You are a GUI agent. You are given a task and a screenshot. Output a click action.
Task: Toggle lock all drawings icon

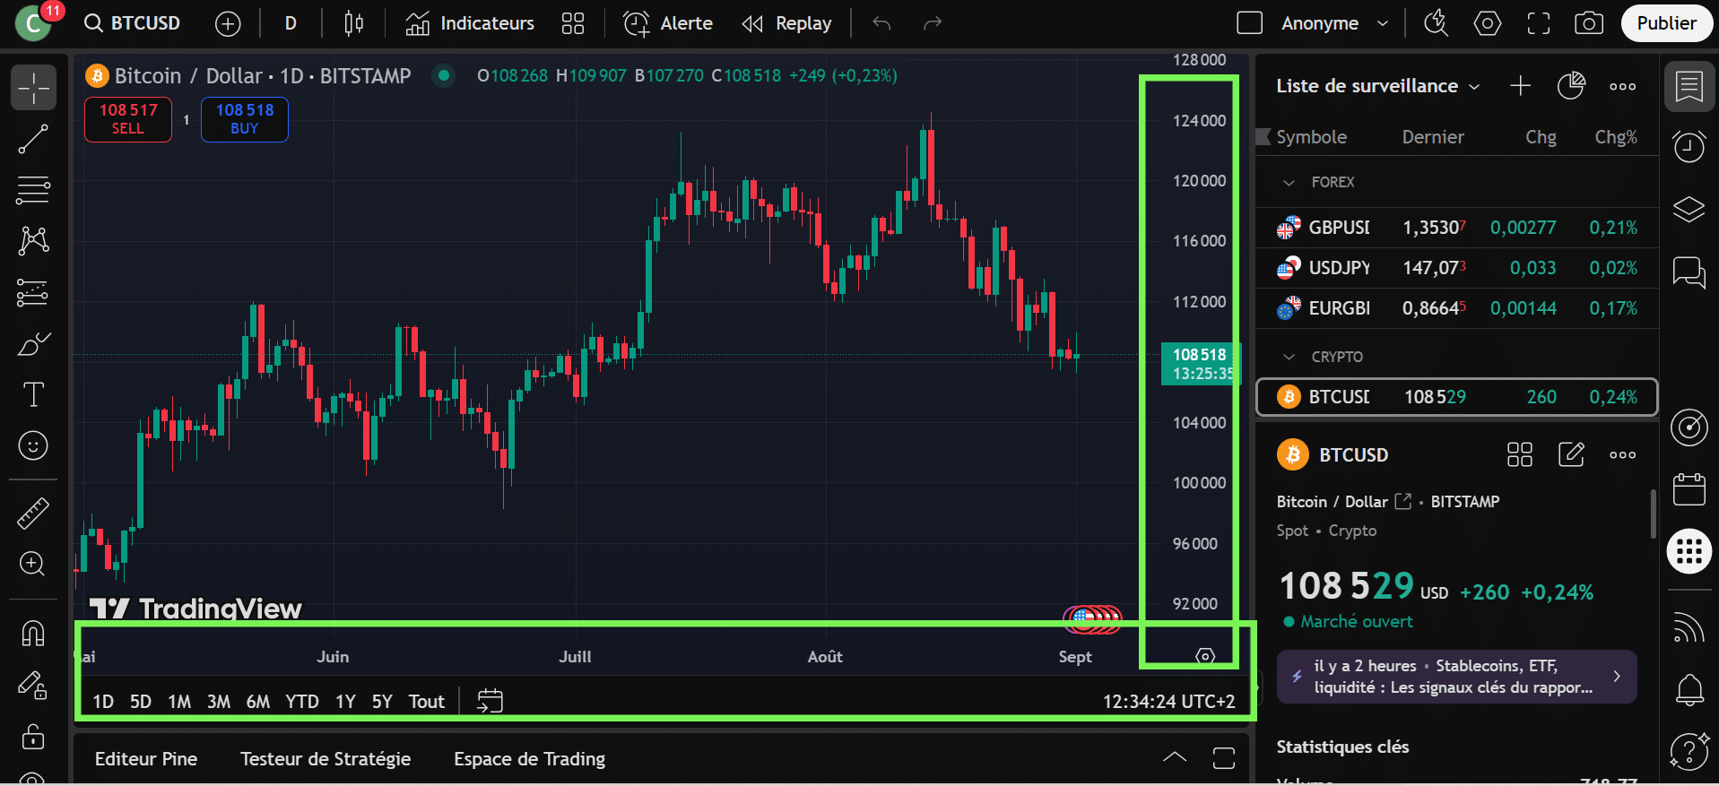tap(33, 737)
